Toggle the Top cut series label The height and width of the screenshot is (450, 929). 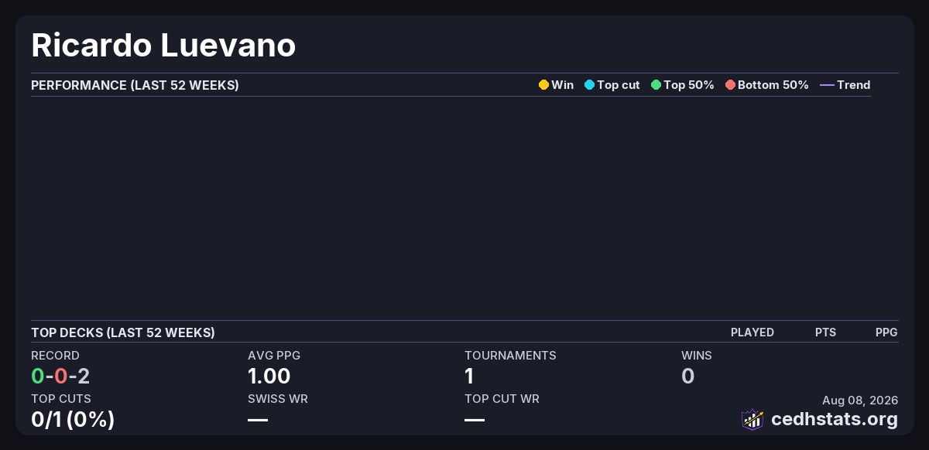point(619,85)
